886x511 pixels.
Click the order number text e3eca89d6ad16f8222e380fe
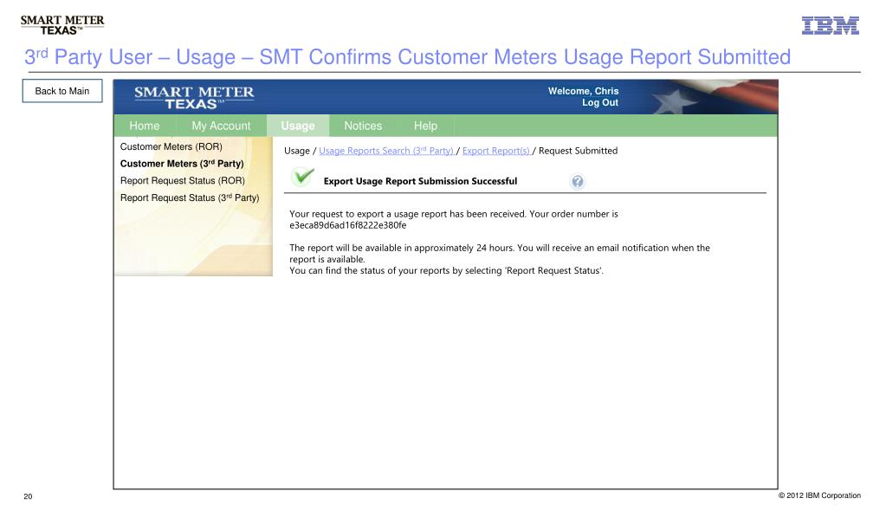point(348,224)
